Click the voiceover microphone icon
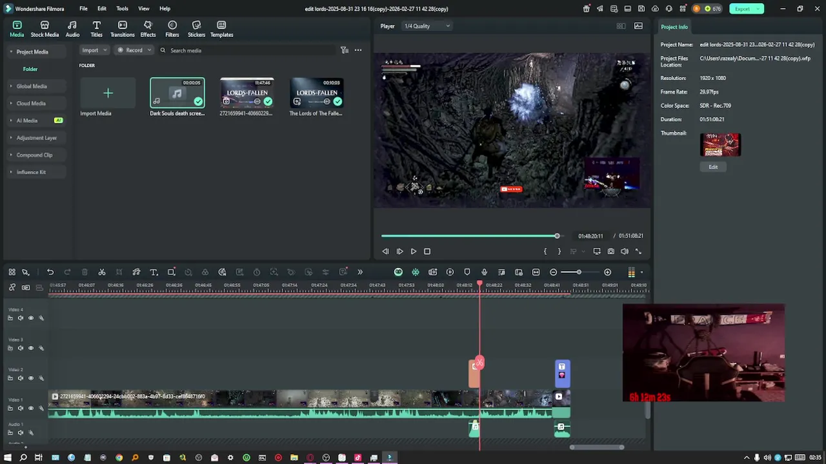The width and height of the screenshot is (826, 464). [484, 272]
